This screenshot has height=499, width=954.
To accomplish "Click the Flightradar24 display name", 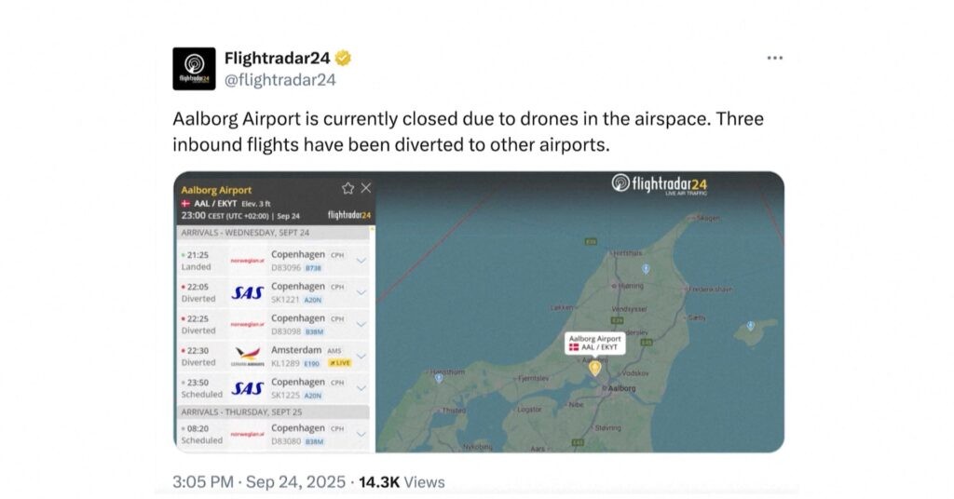I will (278, 59).
